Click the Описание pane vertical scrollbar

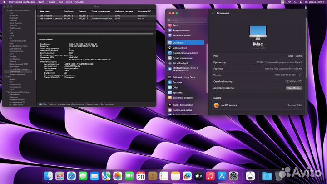[x=307, y=49]
